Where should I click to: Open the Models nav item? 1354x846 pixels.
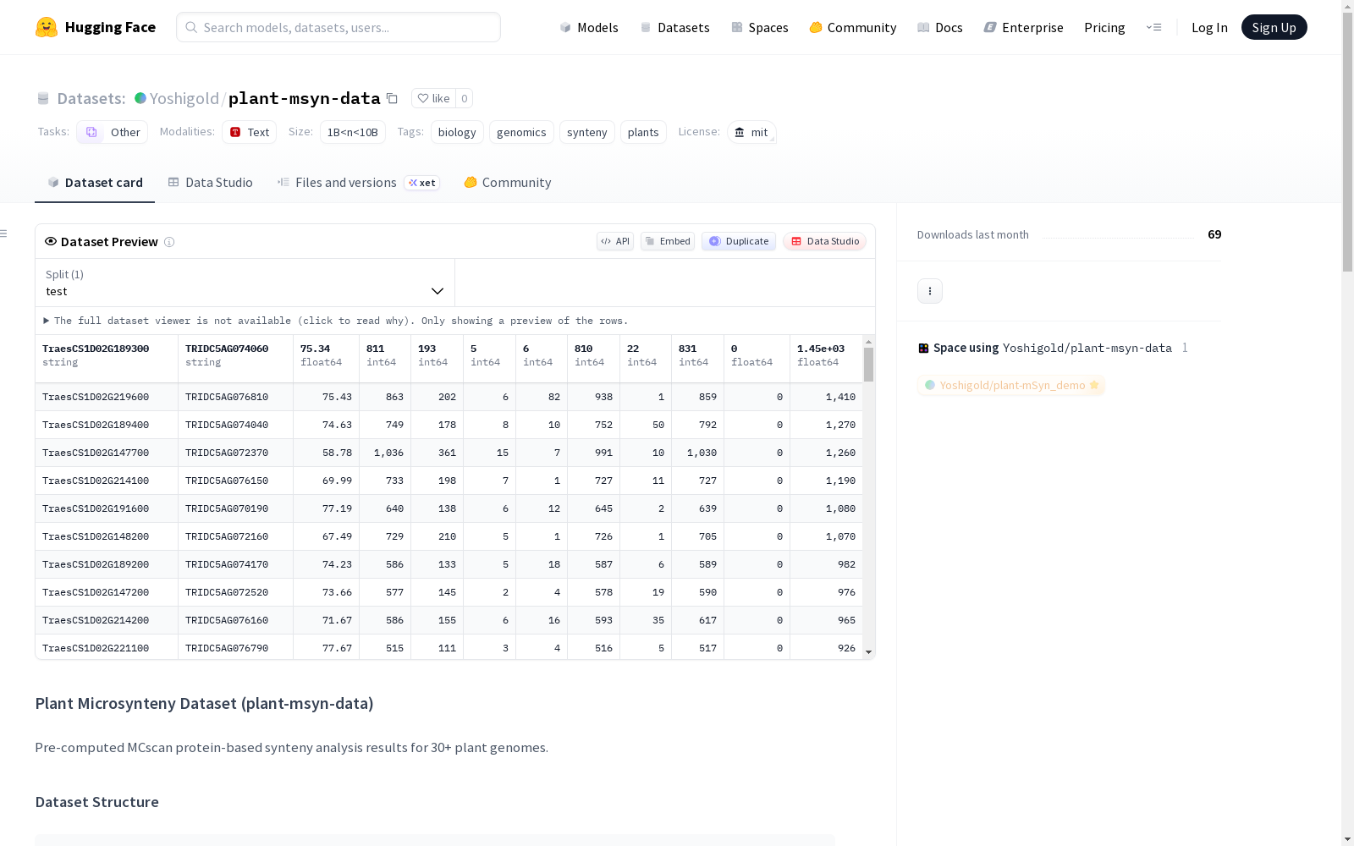click(x=589, y=27)
